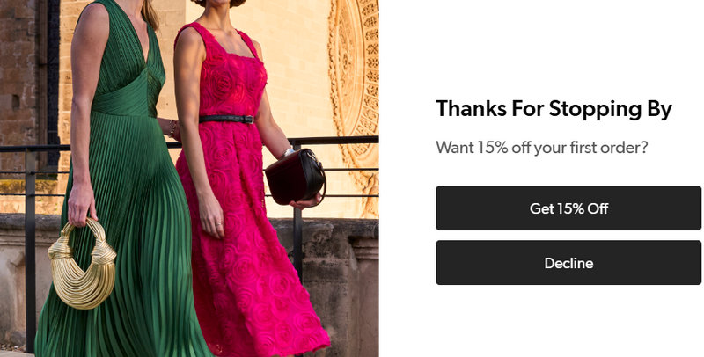The width and height of the screenshot is (704, 357).
Task: Click the bracelet on the woman's wrist
Action: (172, 128)
